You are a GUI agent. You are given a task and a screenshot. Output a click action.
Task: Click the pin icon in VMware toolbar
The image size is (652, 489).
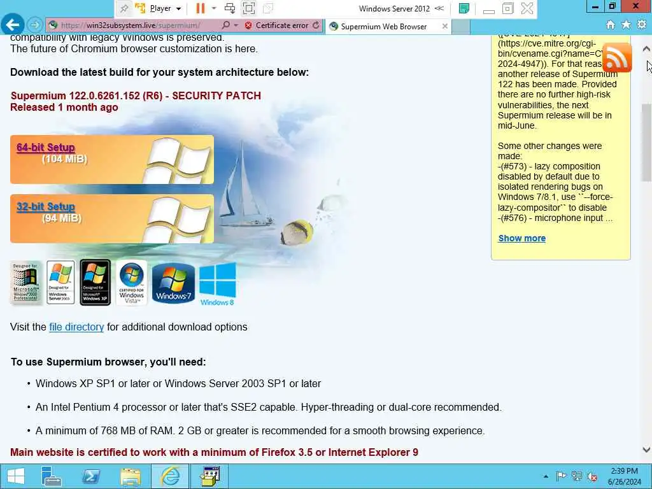(x=124, y=8)
